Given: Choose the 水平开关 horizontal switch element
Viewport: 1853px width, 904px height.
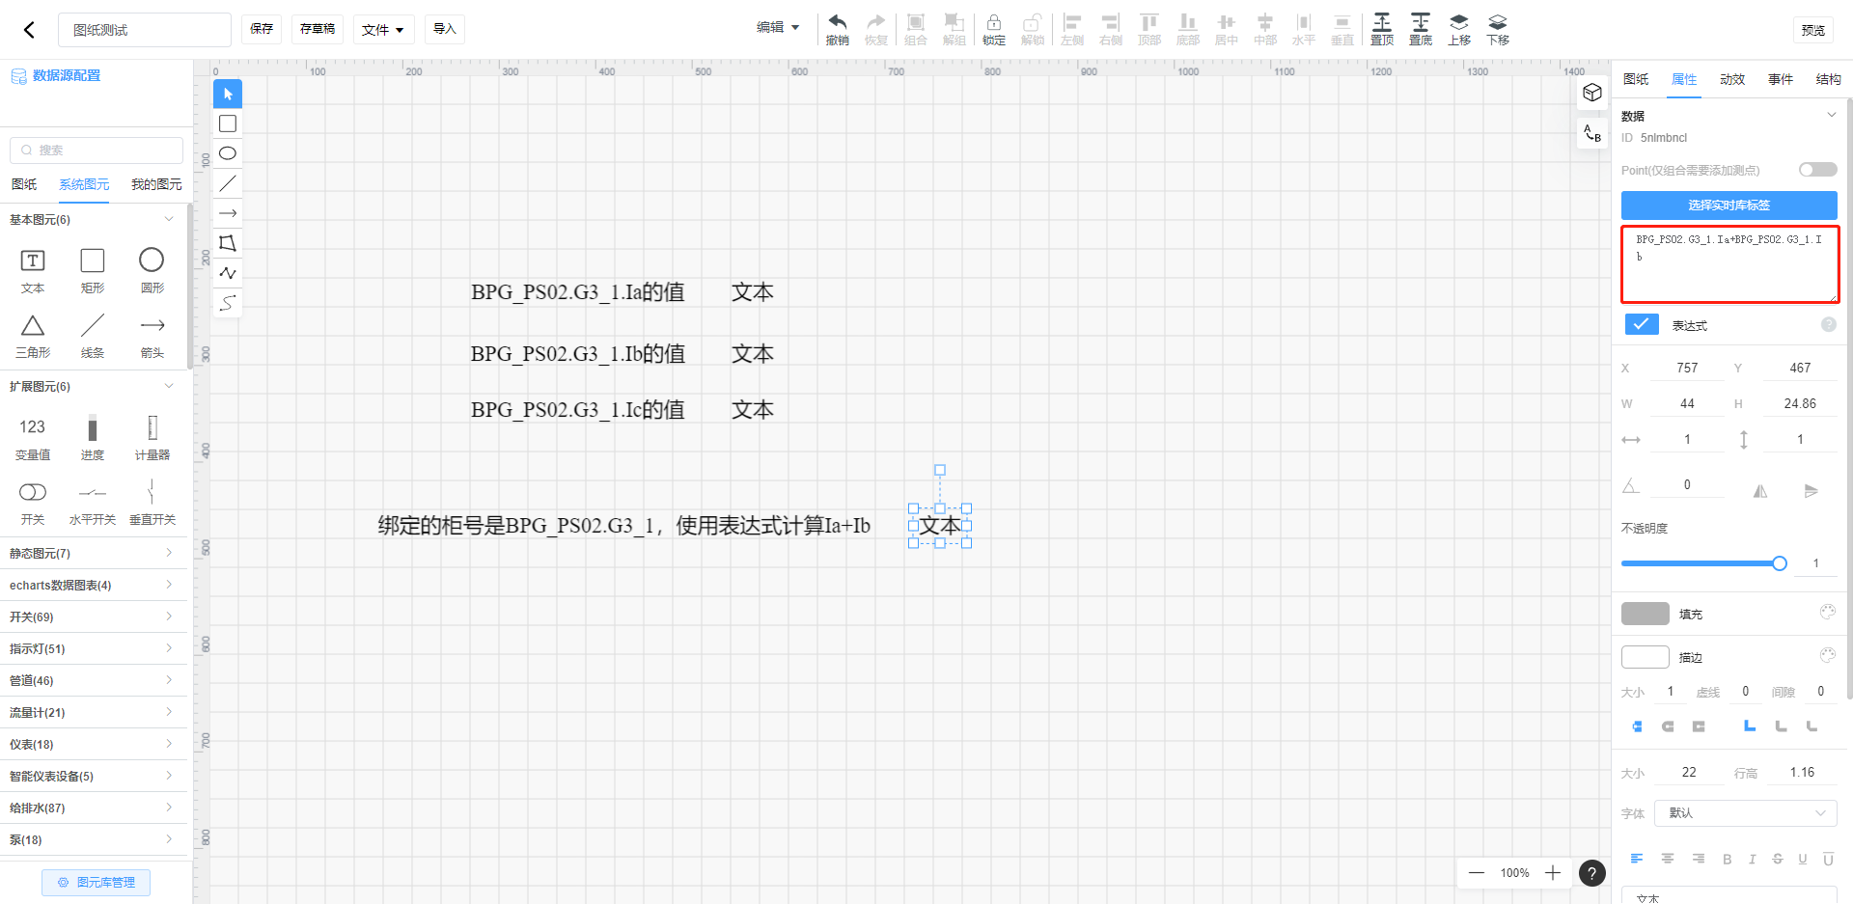Looking at the screenshot, I should tap(93, 502).
